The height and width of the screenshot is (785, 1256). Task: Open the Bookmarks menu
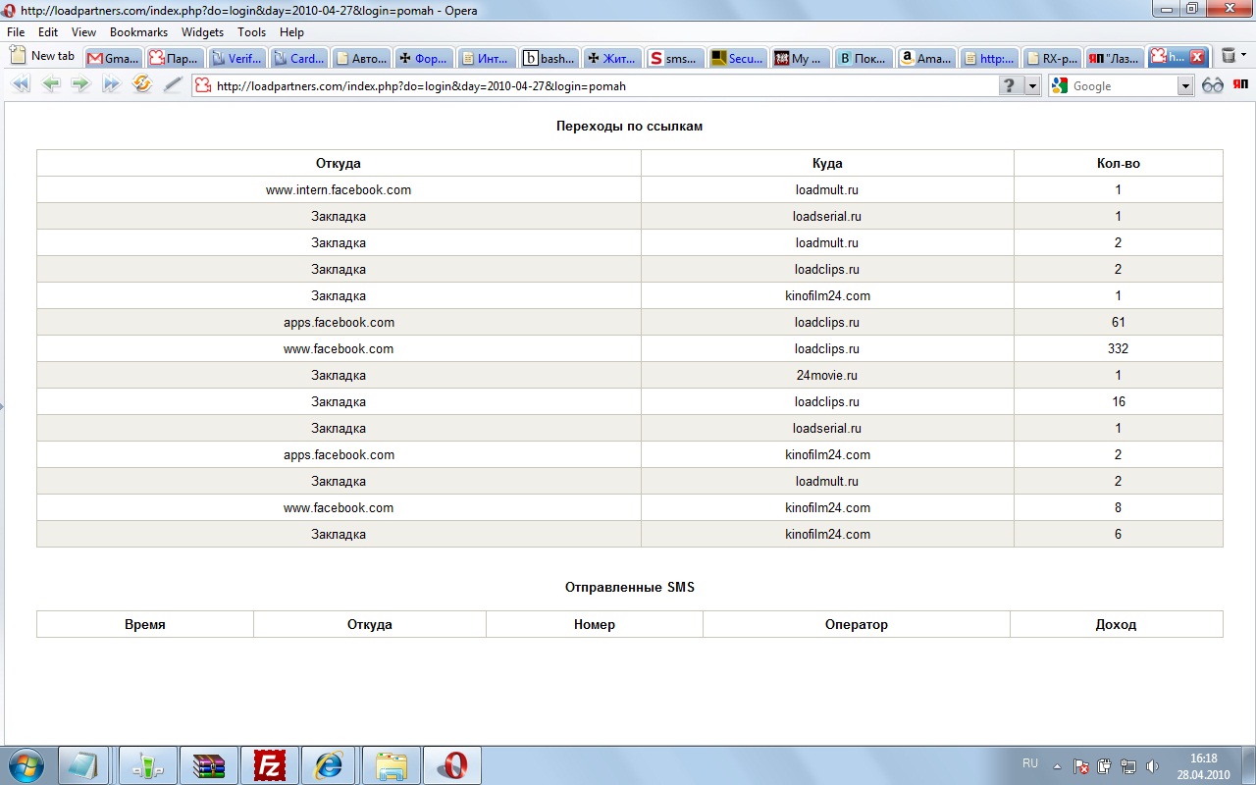click(x=138, y=32)
